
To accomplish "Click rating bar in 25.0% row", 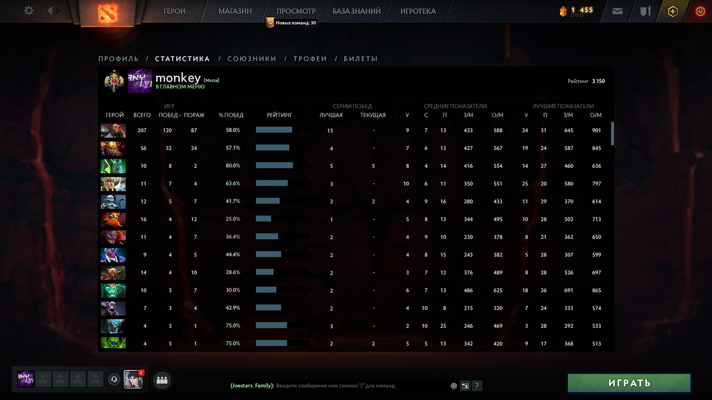I will point(282,219).
